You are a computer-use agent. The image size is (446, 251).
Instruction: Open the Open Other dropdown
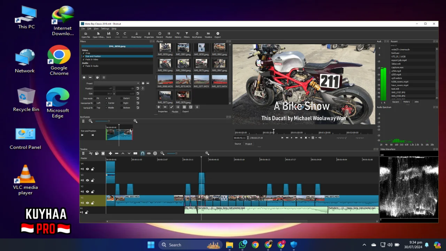coord(99,35)
